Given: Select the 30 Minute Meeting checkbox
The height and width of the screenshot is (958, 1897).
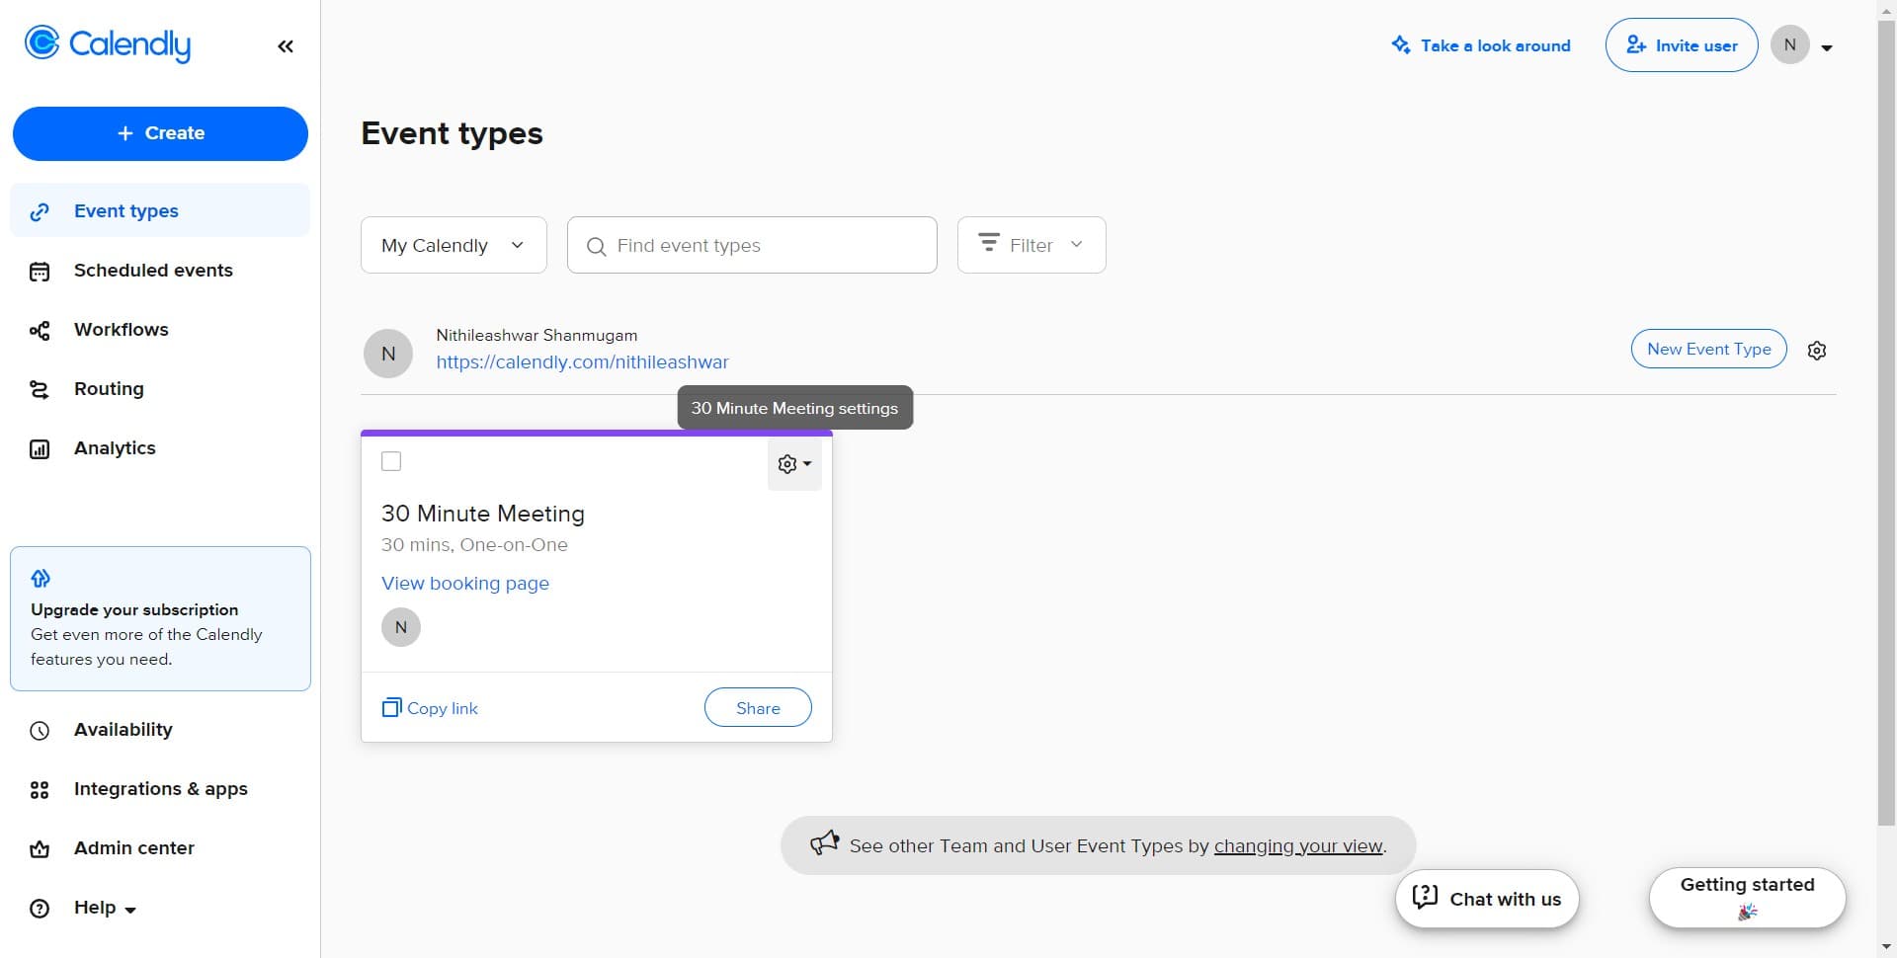Looking at the screenshot, I should point(391,461).
